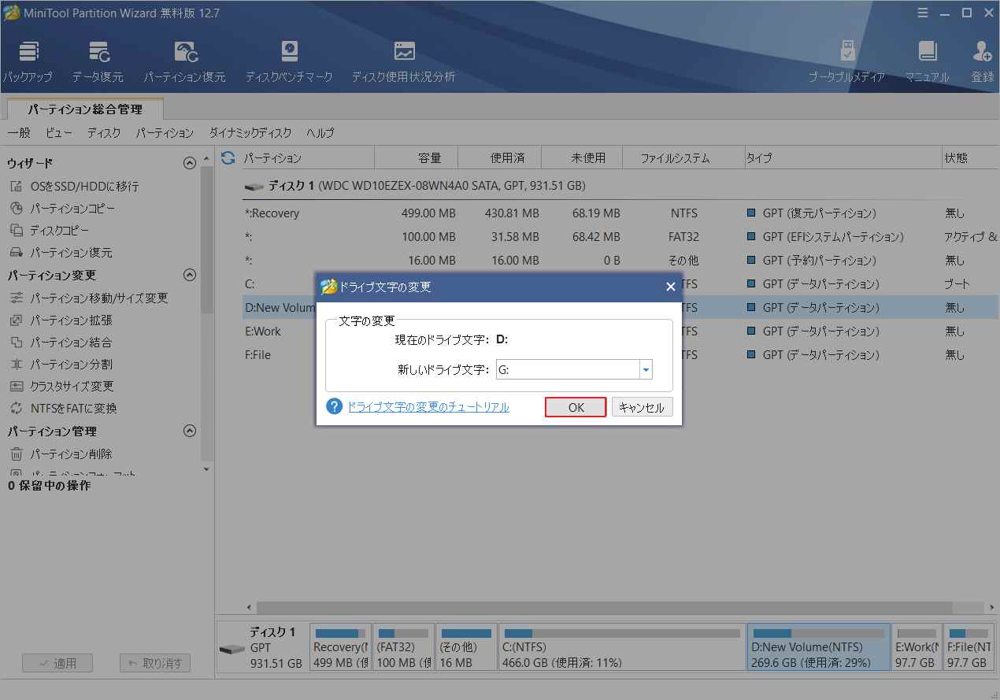Collapse the パーティション変更 section
The width and height of the screenshot is (1000, 700).
coord(189,276)
